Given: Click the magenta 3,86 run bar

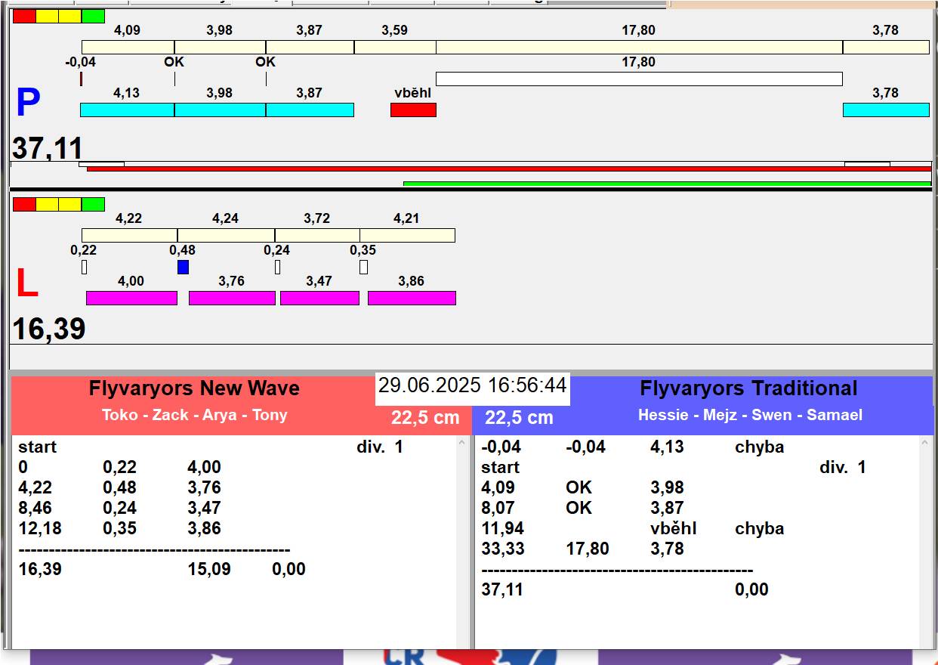Looking at the screenshot, I should tap(412, 298).
